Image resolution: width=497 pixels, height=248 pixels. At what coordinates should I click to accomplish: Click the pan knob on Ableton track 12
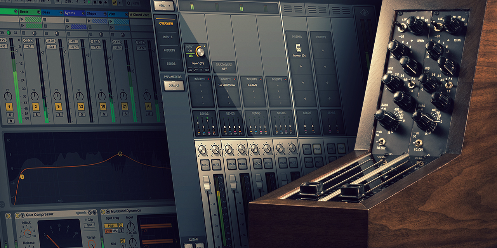[80, 96]
